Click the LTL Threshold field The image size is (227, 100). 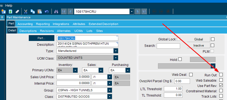pos(173,89)
